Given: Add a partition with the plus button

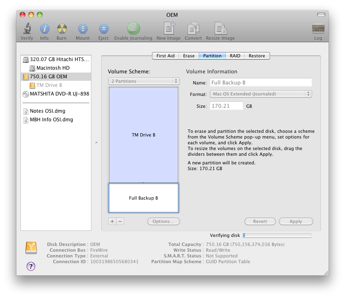Looking at the screenshot, I should 112,221.
